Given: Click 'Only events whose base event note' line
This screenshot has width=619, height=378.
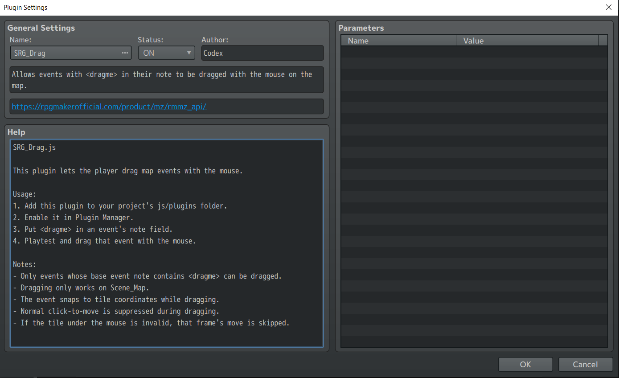Looking at the screenshot, I should (148, 276).
